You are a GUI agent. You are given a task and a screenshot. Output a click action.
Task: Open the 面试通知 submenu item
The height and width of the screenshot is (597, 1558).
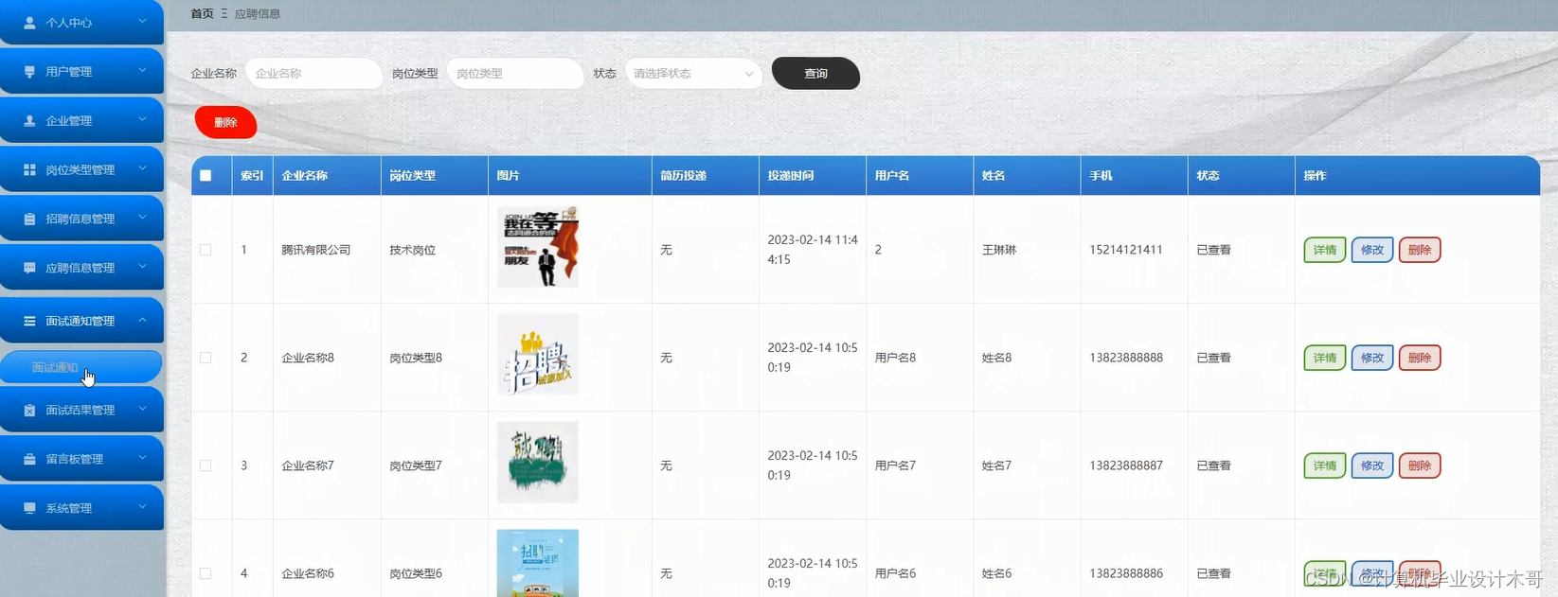(x=81, y=367)
